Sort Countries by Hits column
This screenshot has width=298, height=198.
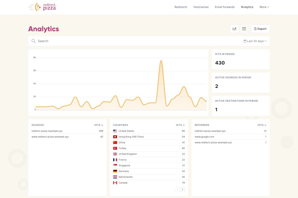pos(180,125)
